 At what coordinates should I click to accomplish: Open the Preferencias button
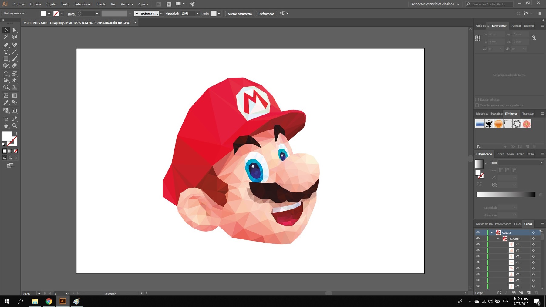tap(266, 14)
